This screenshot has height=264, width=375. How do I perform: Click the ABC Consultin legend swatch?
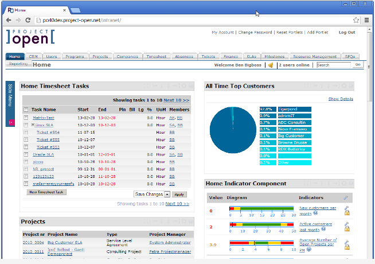click(294, 123)
